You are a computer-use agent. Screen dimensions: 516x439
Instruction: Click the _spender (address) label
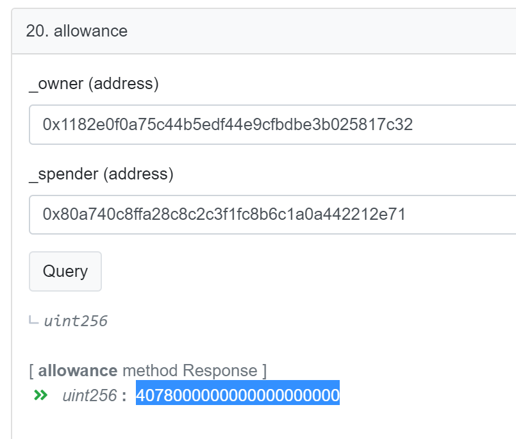pos(101,174)
